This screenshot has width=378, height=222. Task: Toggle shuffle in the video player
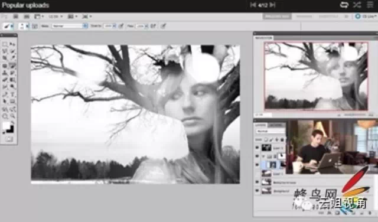[x=357, y=5]
